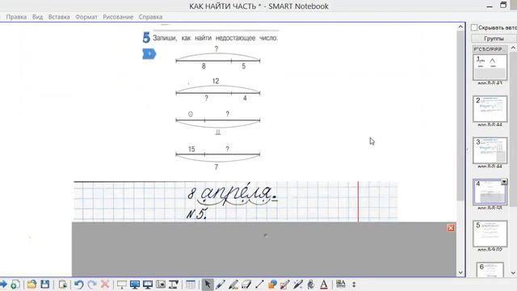Open the Справка menu
517x291 pixels.
[x=150, y=17]
